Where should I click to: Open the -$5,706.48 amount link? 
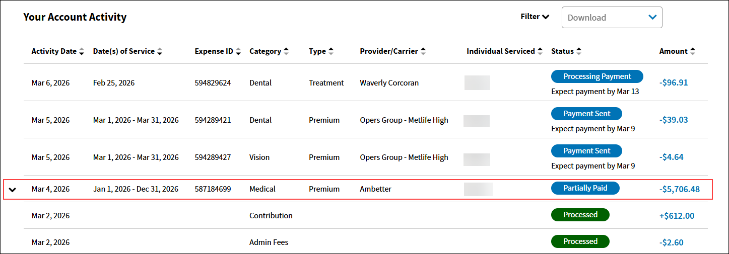point(680,189)
